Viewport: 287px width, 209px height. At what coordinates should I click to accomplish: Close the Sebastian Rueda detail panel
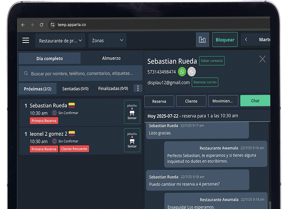click(263, 59)
